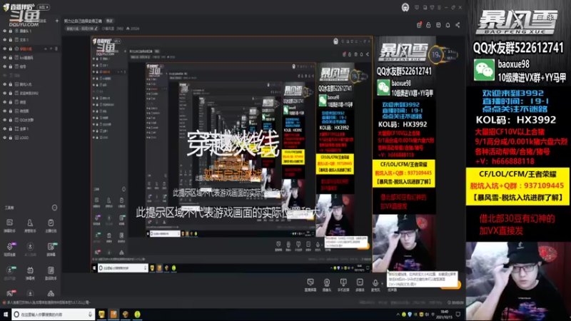The image size is (571, 321).
Task: Open the 房管助手 room-manager tool
Action: [30, 225]
